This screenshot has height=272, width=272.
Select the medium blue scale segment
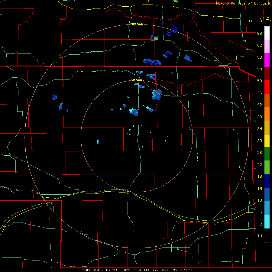point(267,194)
